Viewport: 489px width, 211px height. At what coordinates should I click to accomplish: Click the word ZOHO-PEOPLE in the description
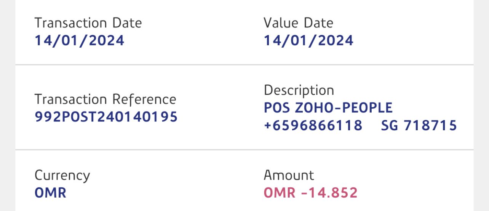[344, 108]
